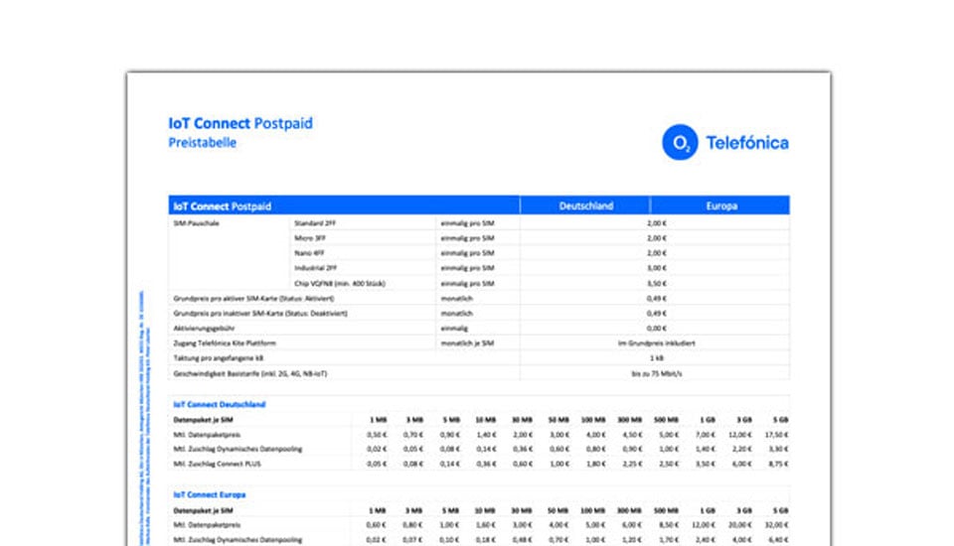Click the '500 MB' header in Europa table
The width and height of the screenshot is (954, 546).
(666, 510)
